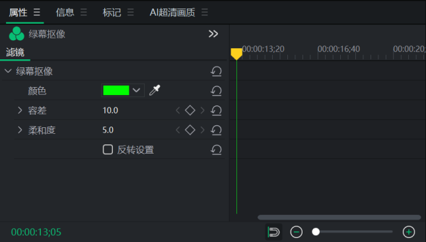Screen dimensions: 426x242
Task: Click the green color swatch
Action: click(x=116, y=90)
